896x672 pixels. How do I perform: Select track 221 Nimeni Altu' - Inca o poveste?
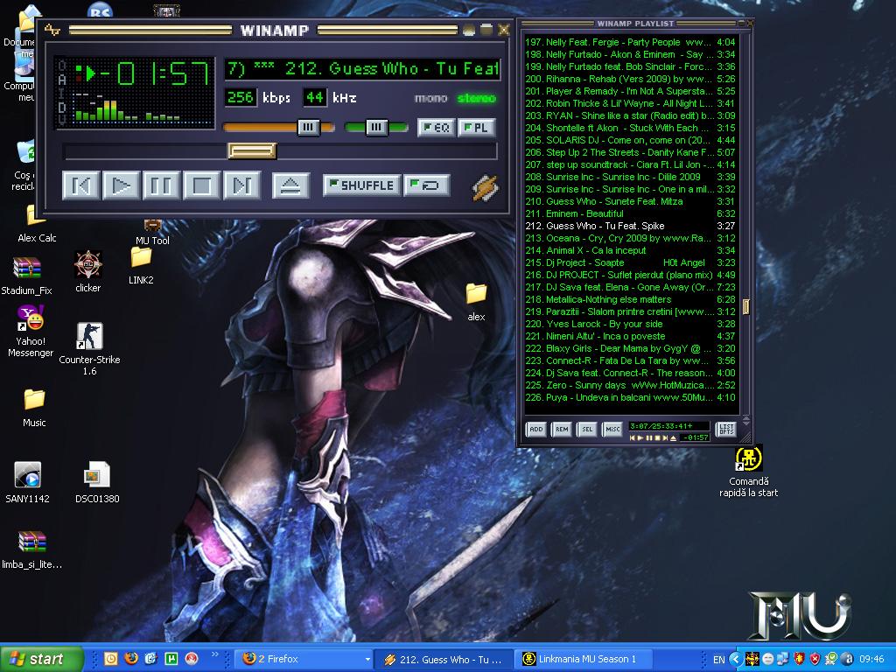[630, 336]
